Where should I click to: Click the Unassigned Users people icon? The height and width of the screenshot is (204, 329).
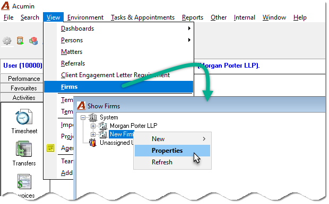point(93,143)
